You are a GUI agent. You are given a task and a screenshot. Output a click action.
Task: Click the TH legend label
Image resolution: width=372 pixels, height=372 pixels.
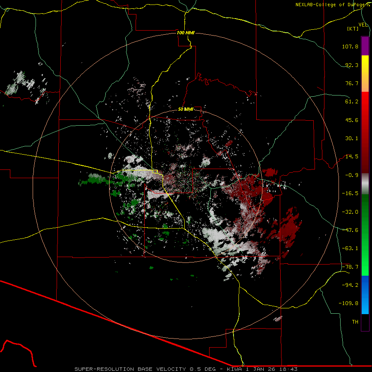(355, 322)
